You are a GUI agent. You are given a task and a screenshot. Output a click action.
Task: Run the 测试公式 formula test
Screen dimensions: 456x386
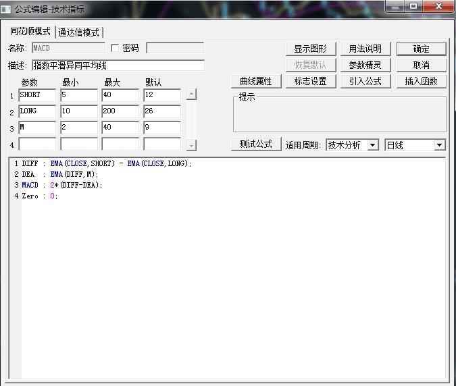[255, 144]
